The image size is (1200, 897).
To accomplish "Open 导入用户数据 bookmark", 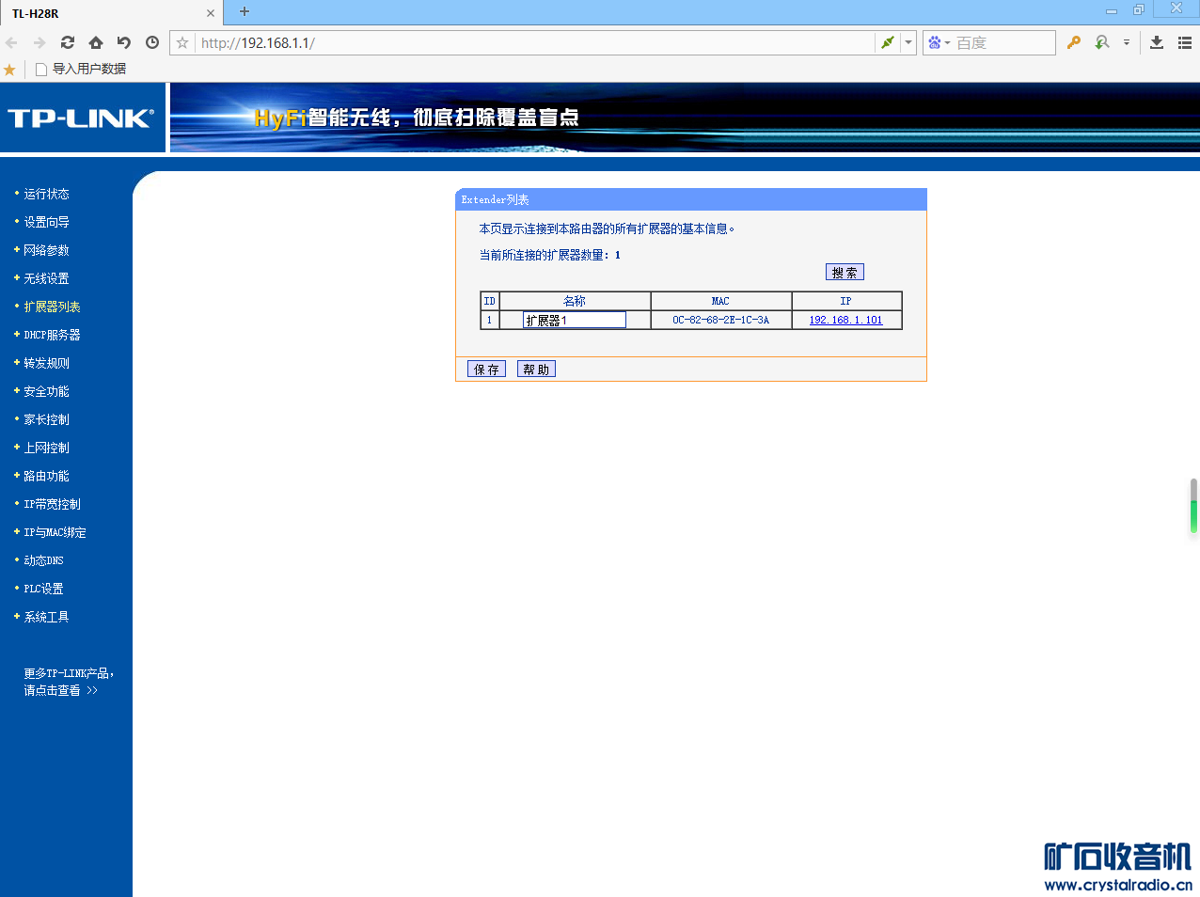I will click(81, 69).
